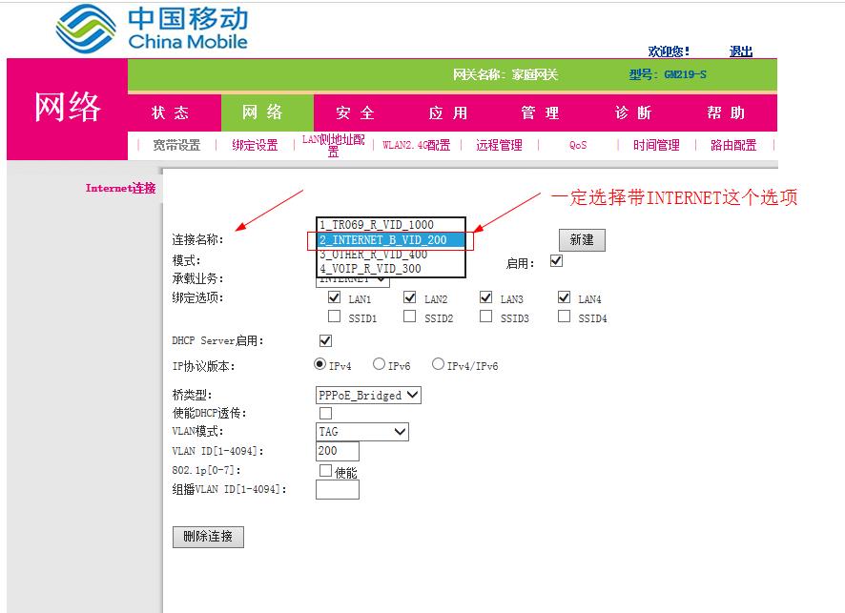845x613 pixels.
Task: Uncheck the DHCP Server启用 checkbox
Action: click(325, 339)
